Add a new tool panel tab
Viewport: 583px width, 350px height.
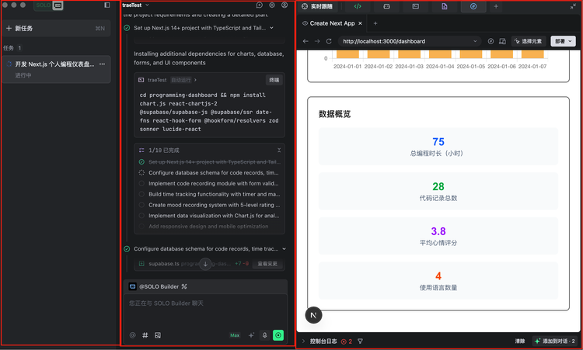pos(496,6)
